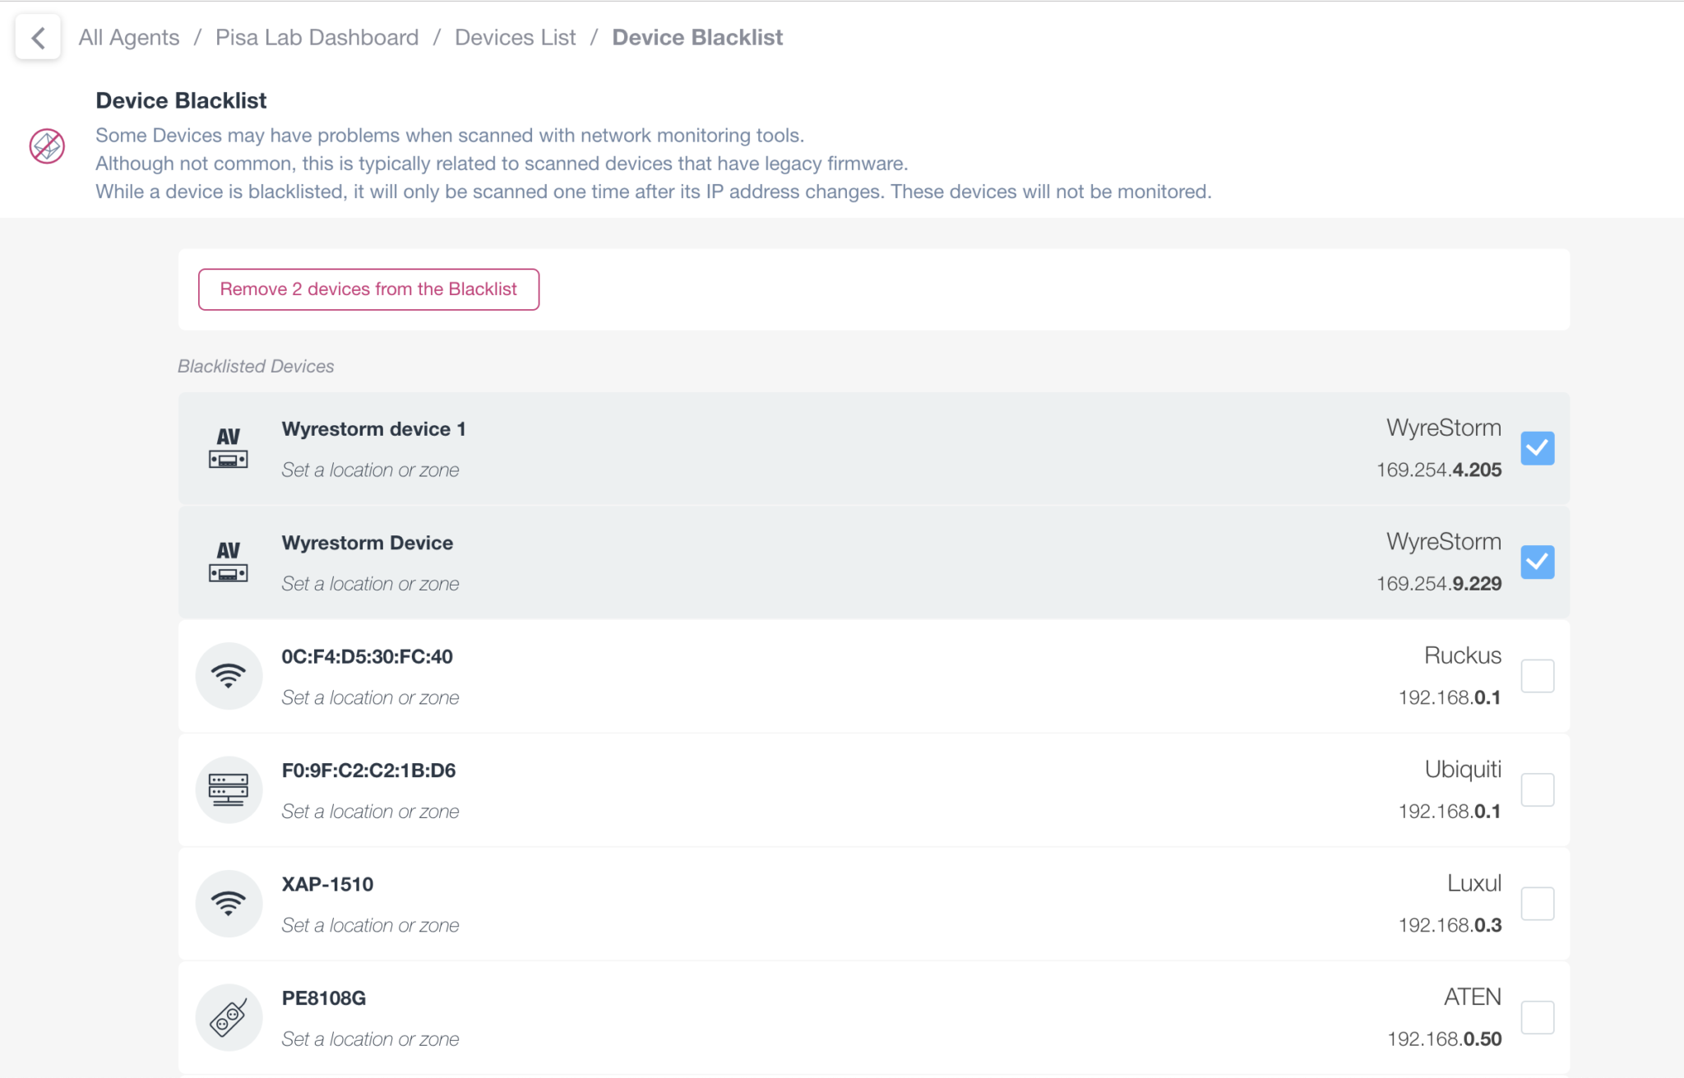
Task: Click the power outlet icon for PE8108G
Action: [229, 1016]
